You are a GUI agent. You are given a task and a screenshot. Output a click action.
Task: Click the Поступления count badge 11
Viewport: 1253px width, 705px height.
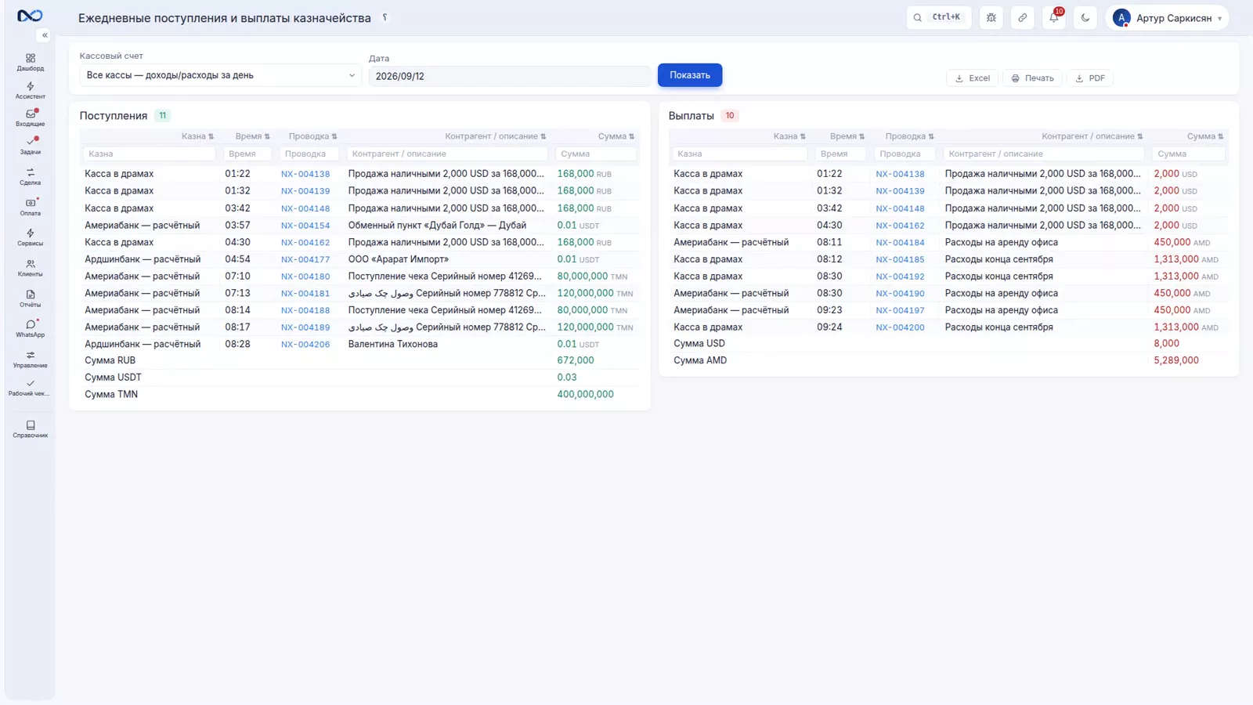coord(163,115)
